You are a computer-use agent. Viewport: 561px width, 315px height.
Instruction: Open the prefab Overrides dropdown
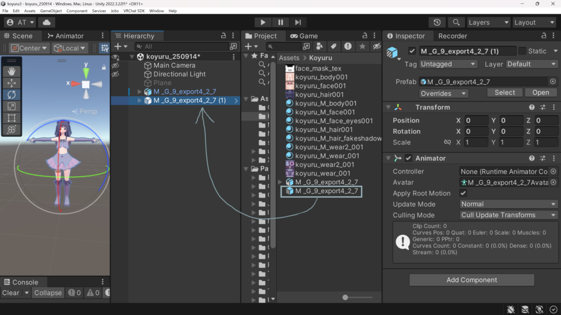[443, 93]
